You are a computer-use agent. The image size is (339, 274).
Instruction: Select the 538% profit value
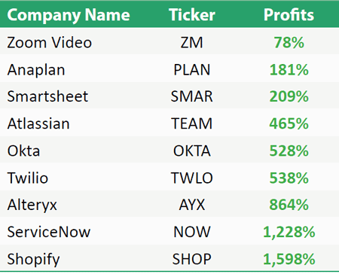tap(289, 178)
